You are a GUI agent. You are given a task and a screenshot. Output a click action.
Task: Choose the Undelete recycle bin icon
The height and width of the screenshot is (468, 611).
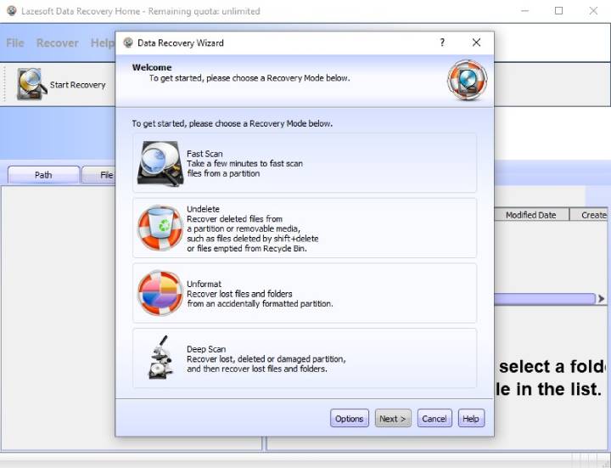click(160, 228)
